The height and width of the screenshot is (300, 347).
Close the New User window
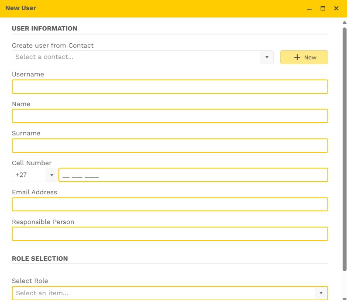[337, 8]
